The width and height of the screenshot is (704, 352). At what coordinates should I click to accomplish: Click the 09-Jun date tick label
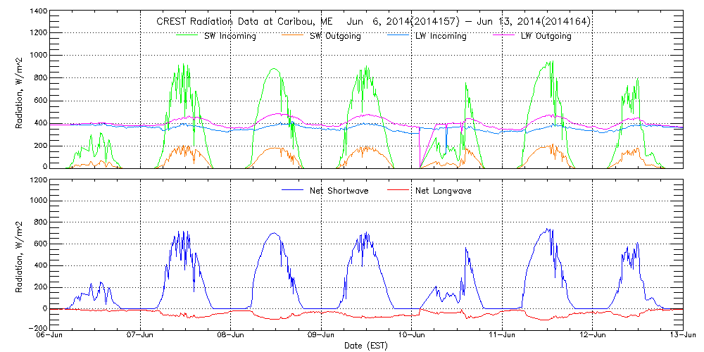[x=321, y=337]
